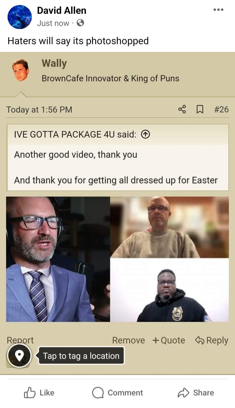The image size is (235, 408).
Task: Click the globe public audience icon
Action: click(80, 23)
